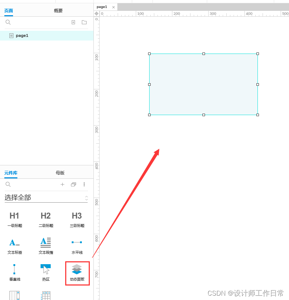289x300 pixels.
Task: Select the 动态面板 dynamic panel widget
Action: pos(77,273)
